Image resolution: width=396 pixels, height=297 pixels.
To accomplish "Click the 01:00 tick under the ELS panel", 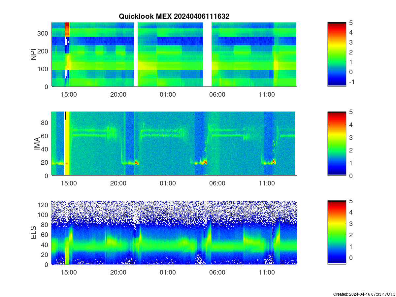I will coord(168,273).
